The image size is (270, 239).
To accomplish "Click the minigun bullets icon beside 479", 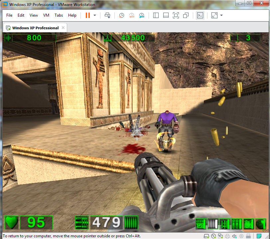I will (x=82, y=223).
